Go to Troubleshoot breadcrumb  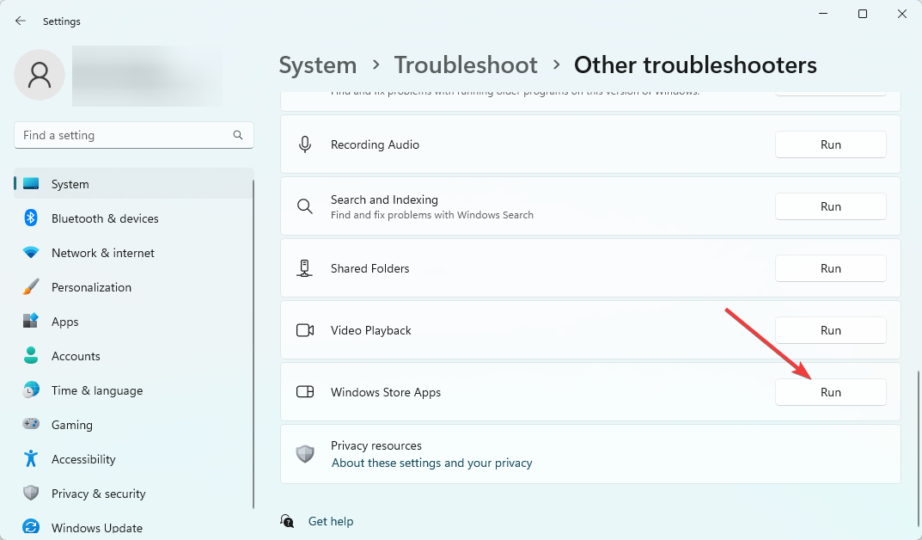(466, 64)
